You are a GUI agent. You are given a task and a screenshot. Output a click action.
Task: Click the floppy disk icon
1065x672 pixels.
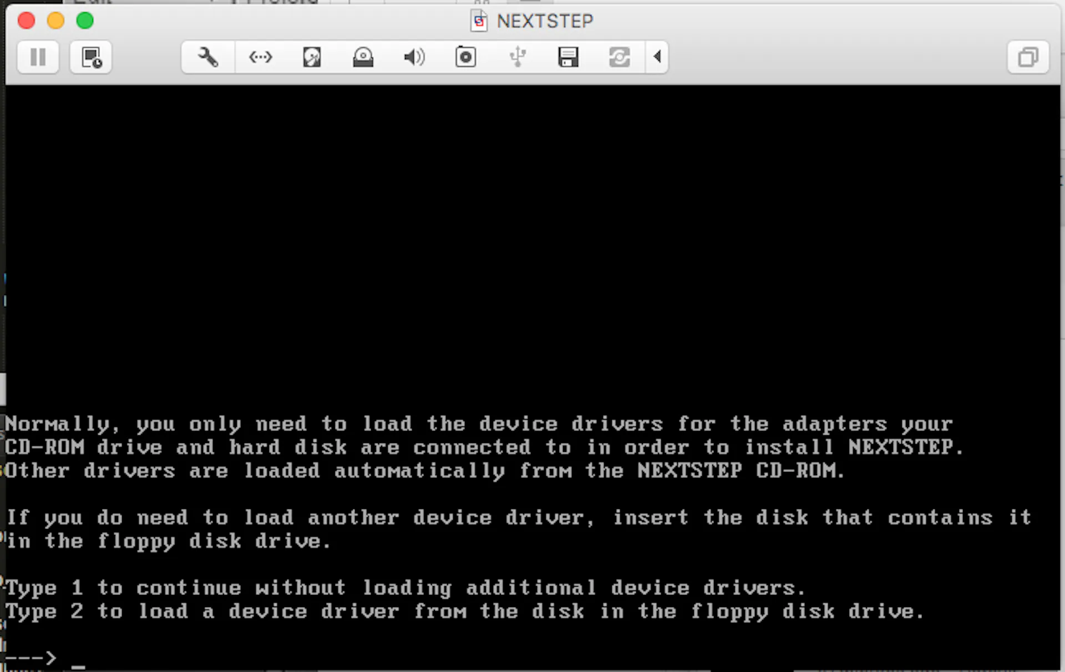click(568, 57)
